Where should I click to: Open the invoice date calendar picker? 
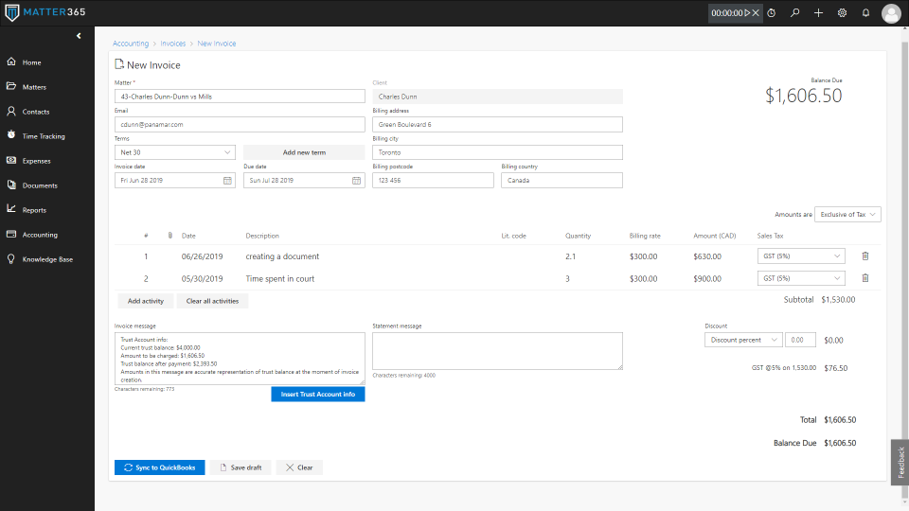pos(227,180)
